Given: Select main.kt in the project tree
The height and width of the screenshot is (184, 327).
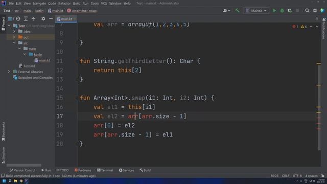Looking at the screenshot, I should pos(42,60).
